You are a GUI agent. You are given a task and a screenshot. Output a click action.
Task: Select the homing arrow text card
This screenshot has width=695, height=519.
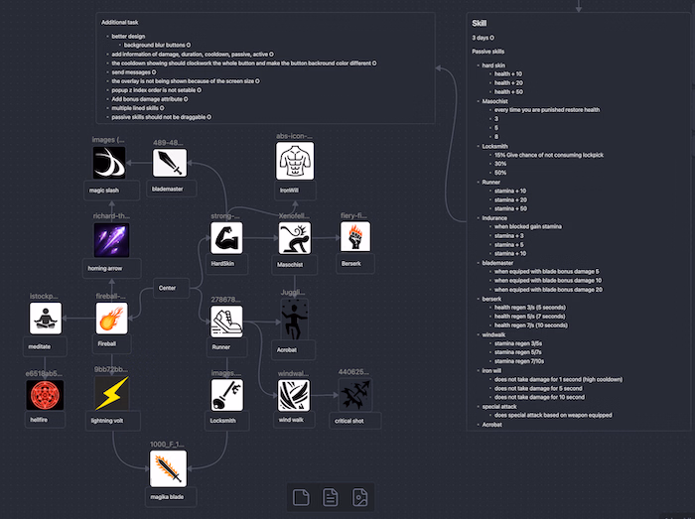click(x=111, y=268)
